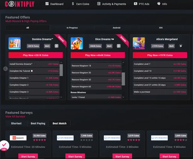Click the Android platform icon on Dice Dreams
The height and width of the screenshot is (159, 193).
pos(119,46)
